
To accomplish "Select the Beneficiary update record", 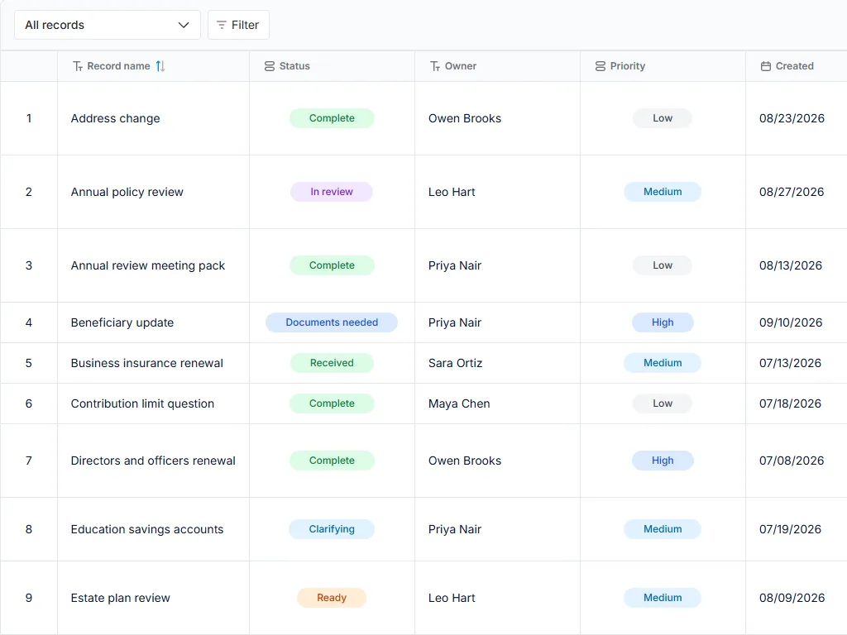I will pos(122,322).
